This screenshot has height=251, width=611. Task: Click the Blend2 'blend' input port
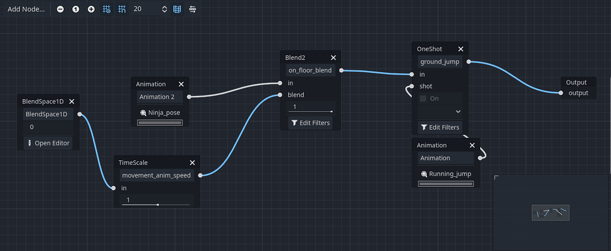click(x=280, y=95)
